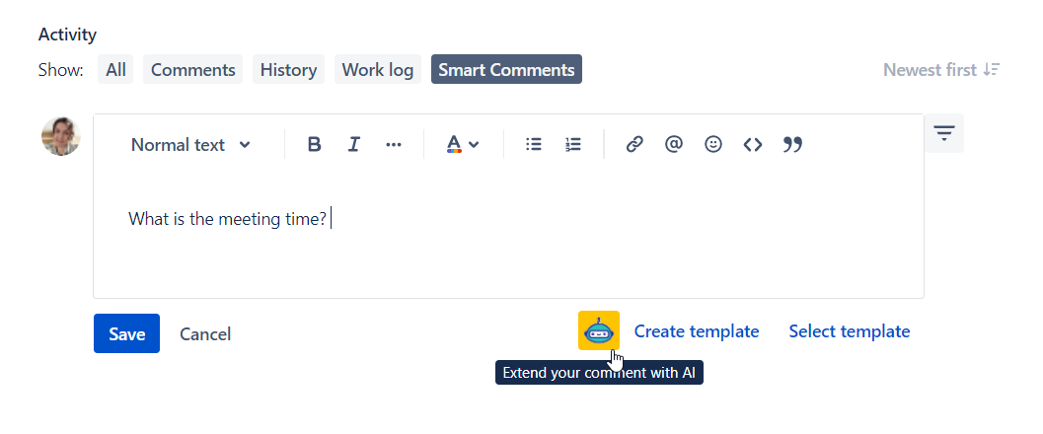This screenshot has height=434, width=1043.
Task: Click the AI robot extend comment icon
Action: point(598,330)
